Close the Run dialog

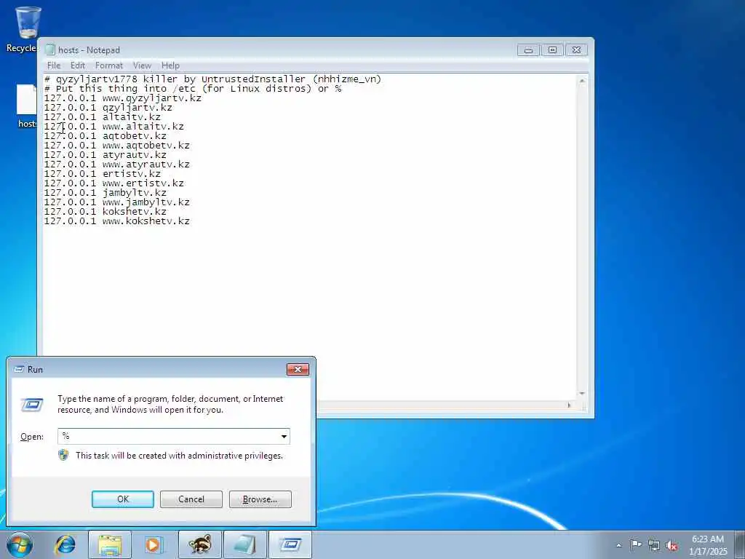point(298,369)
